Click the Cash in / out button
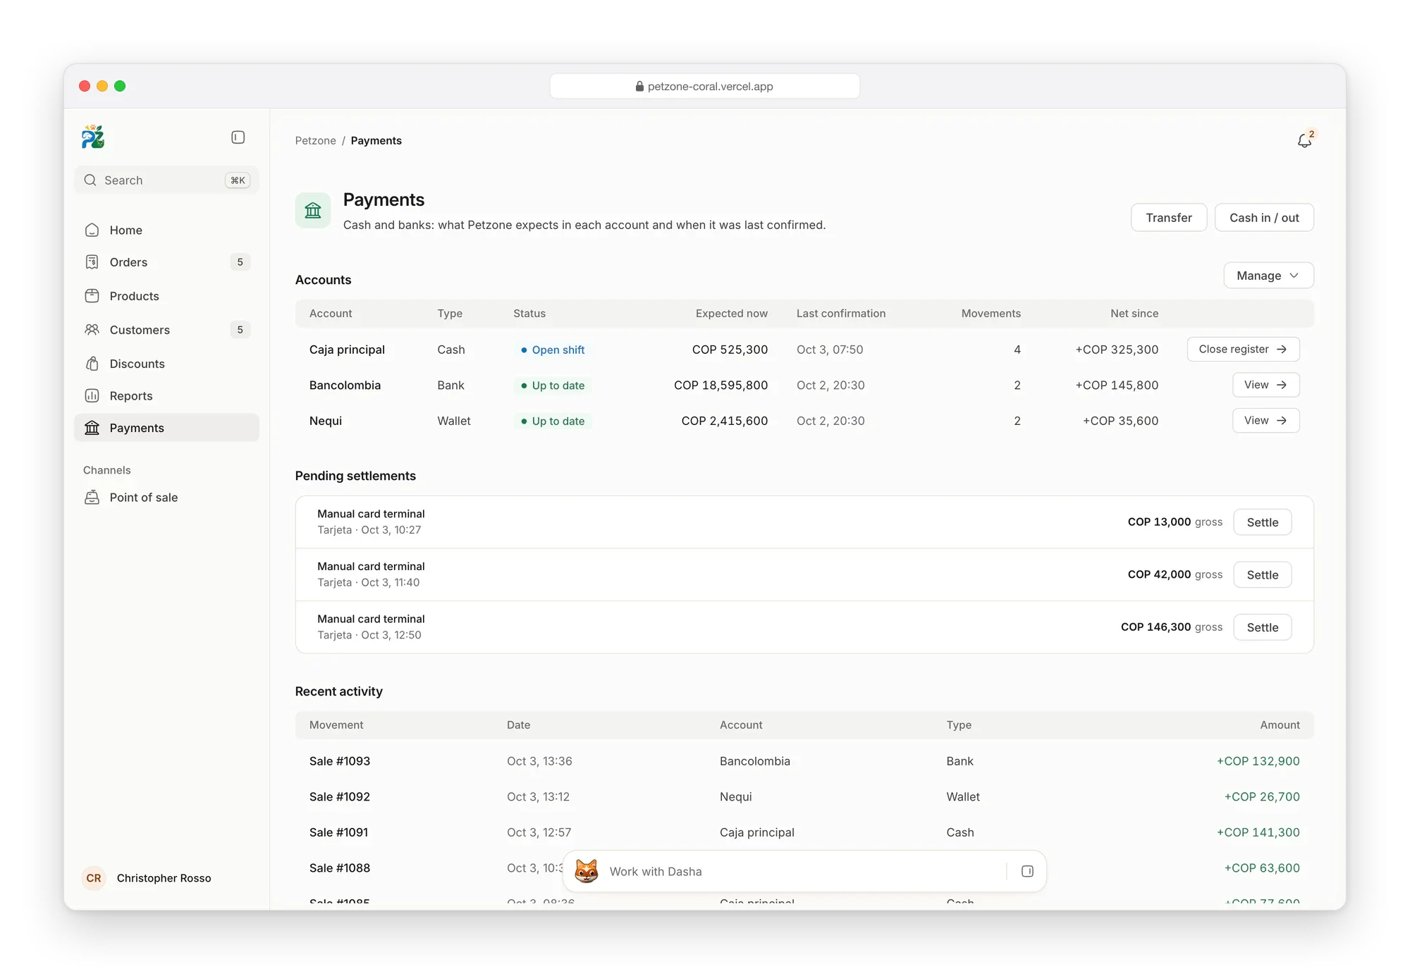The height and width of the screenshot is (974, 1410). pyautogui.click(x=1264, y=218)
